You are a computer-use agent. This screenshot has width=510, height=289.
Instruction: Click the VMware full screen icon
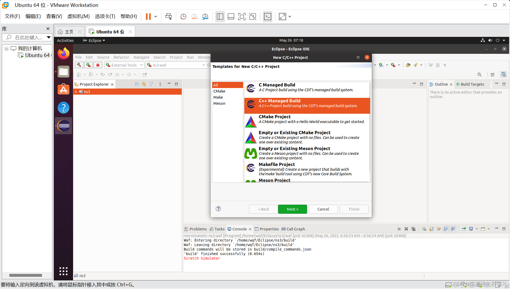point(242,16)
